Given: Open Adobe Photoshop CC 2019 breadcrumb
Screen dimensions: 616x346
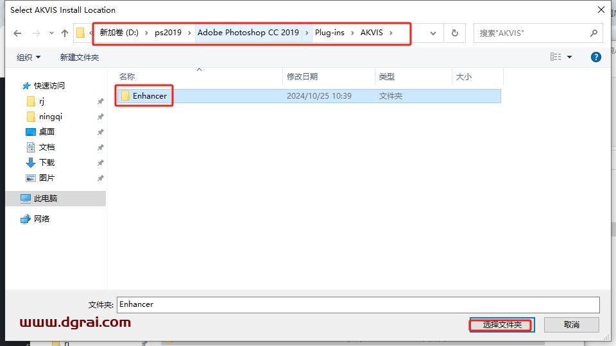Looking at the screenshot, I should [x=248, y=33].
